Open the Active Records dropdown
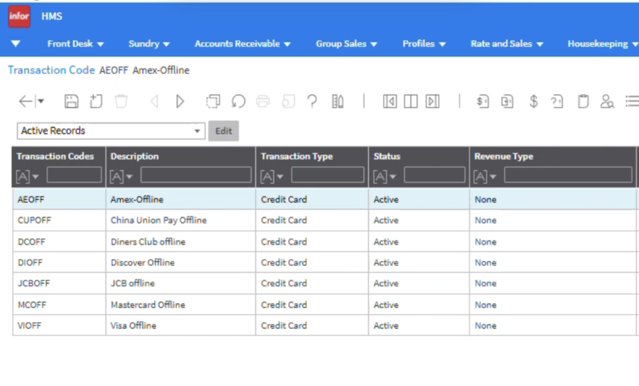The width and height of the screenshot is (639, 386). click(111, 131)
